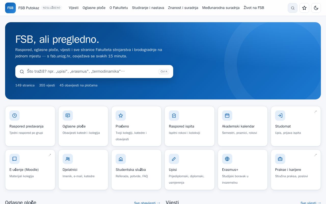Toggle dark mode with moon icon
The image size is (326, 204).
pos(316,8)
